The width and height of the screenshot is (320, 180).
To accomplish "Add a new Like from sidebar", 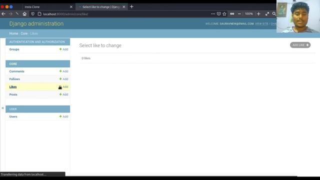I will click(x=63, y=87).
